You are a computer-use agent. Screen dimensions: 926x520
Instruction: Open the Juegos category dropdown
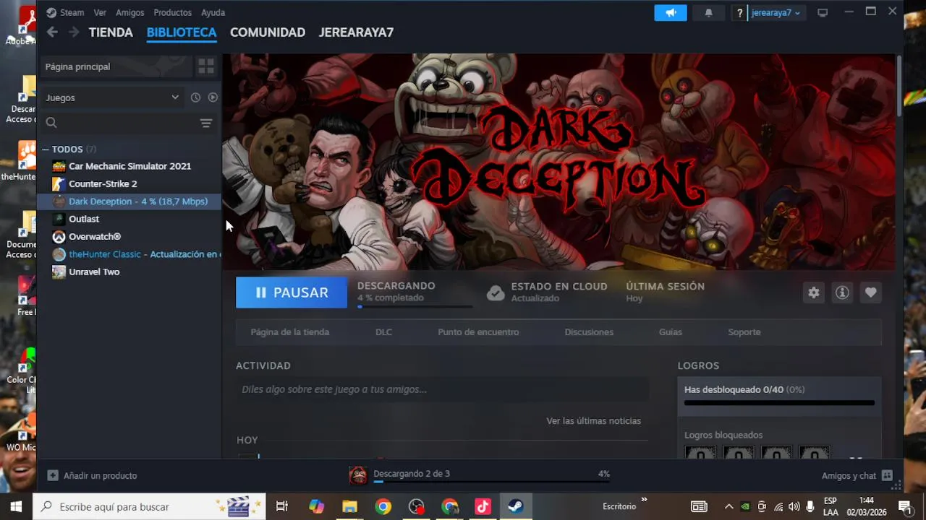(111, 97)
